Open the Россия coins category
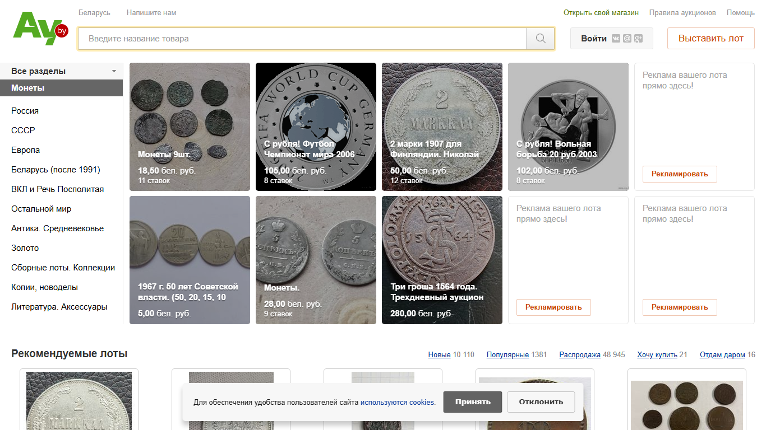 point(25,111)
